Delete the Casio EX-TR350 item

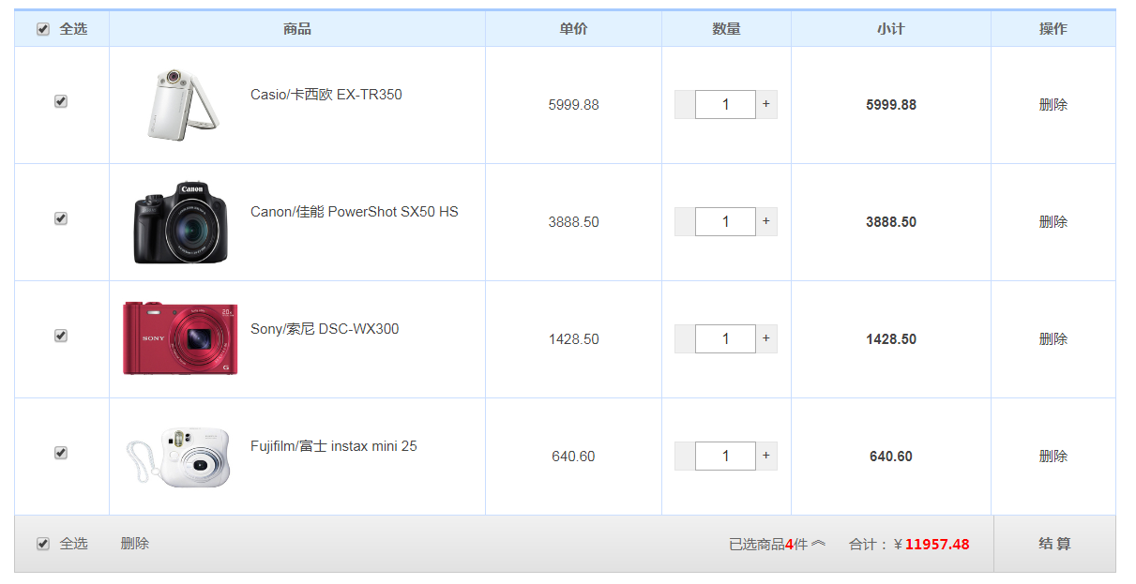pos(1053,105)
